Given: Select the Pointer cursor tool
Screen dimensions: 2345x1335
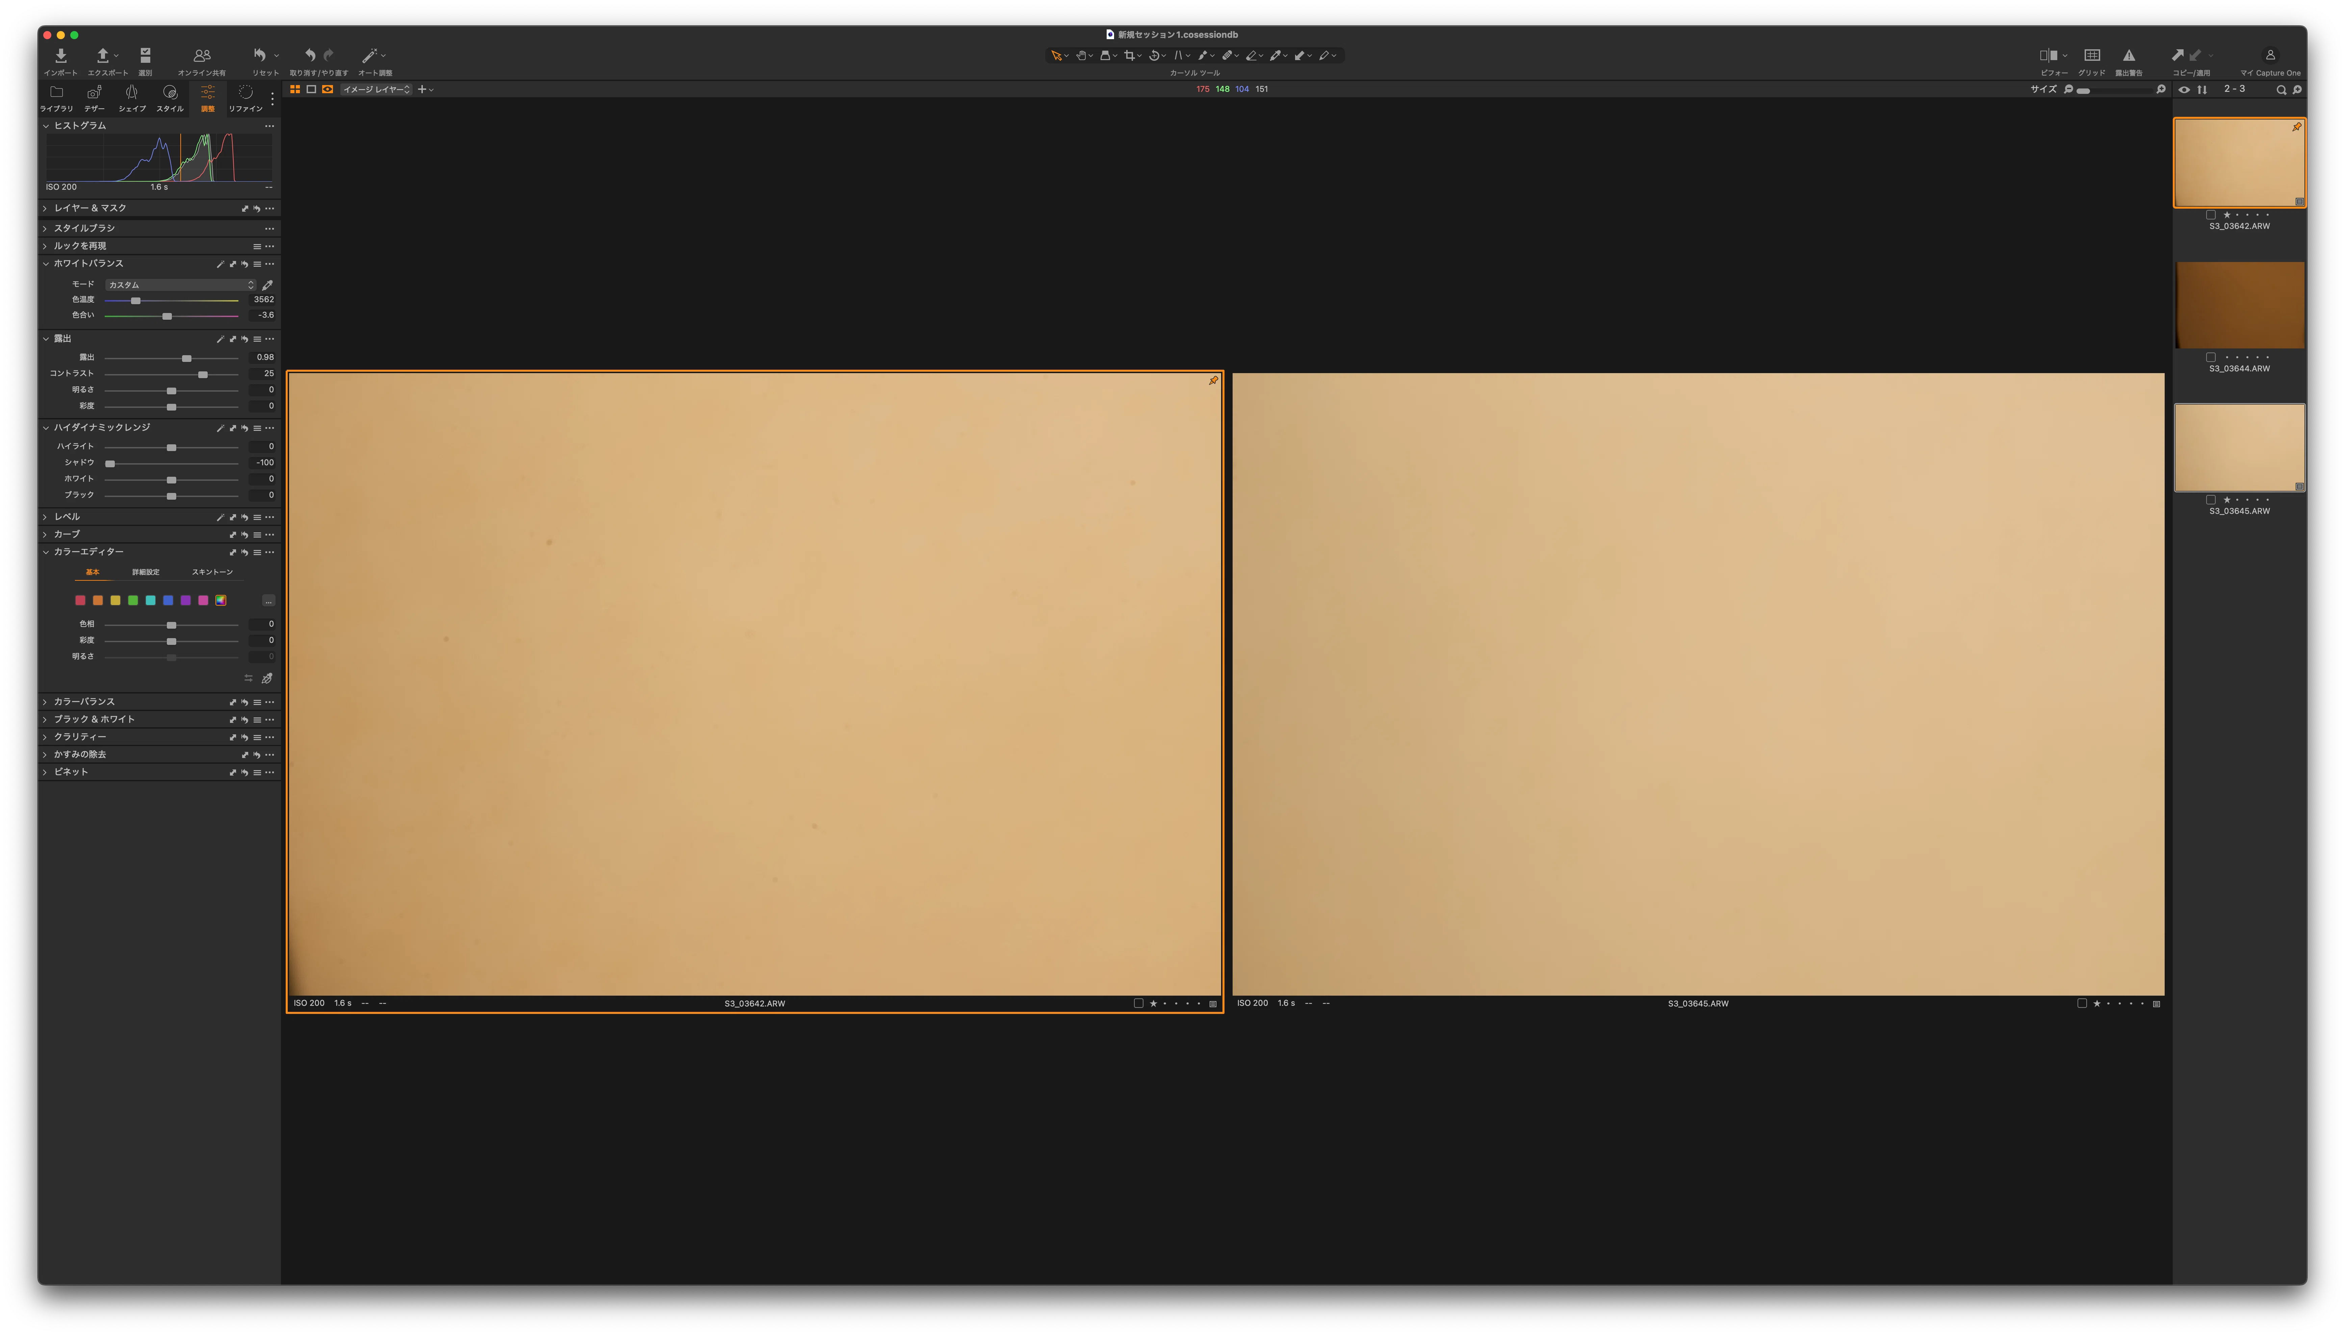Looking at the screenshot, I should (1056, 56).
